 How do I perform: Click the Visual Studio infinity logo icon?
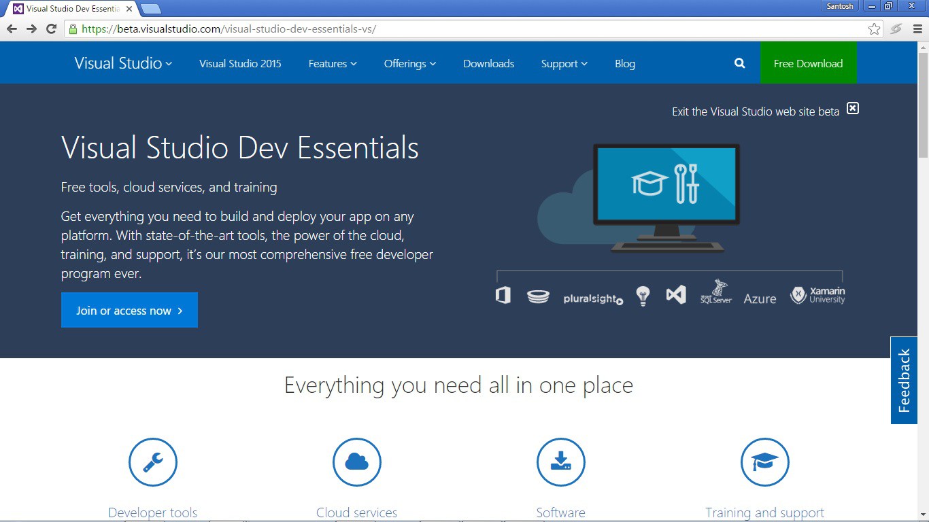pos(676,295)
